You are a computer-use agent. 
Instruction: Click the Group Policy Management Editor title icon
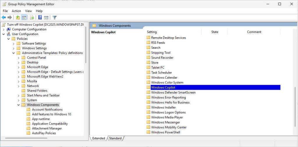(4, 4)
